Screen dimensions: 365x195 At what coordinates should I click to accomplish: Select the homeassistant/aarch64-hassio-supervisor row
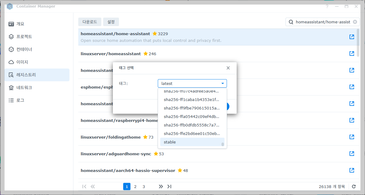pos(217,170)
